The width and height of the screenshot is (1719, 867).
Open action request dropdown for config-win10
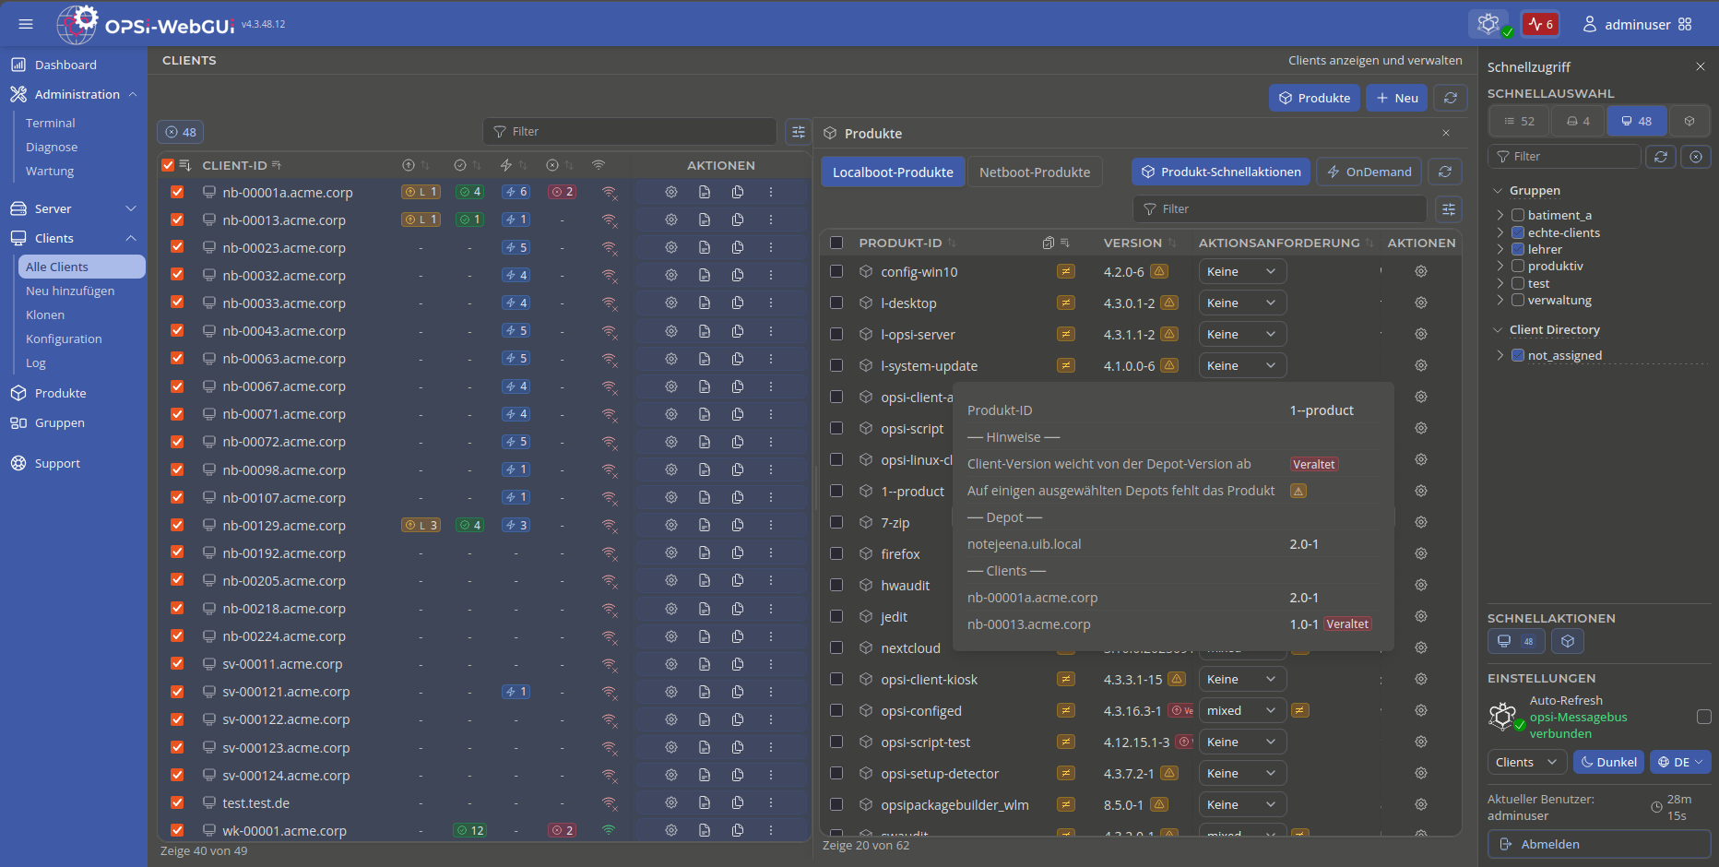tap(1242, 271)
